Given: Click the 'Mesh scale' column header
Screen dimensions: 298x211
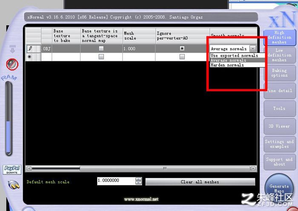Looking at the screenshot, I should click(139, 36).
